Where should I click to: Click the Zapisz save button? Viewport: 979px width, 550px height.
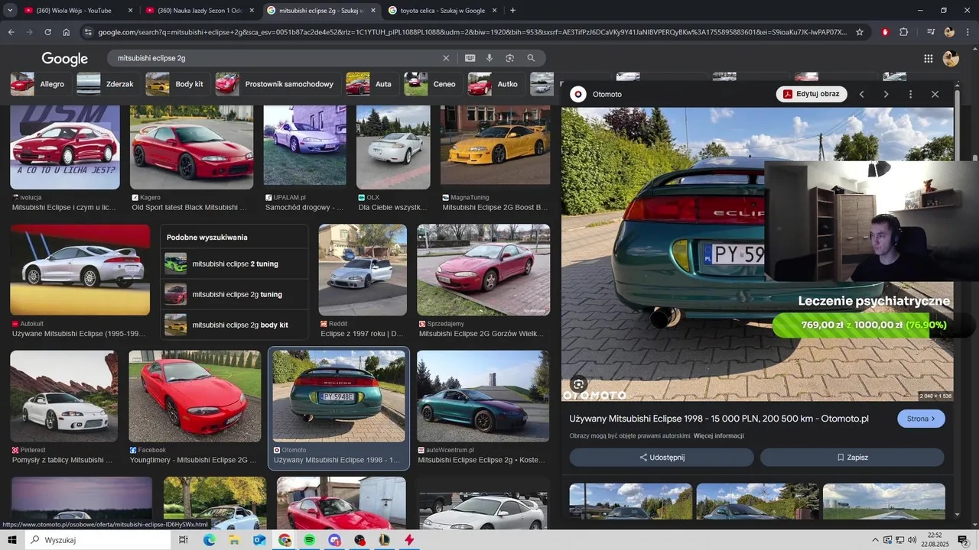pyautogui.click(x=852, y=458)
